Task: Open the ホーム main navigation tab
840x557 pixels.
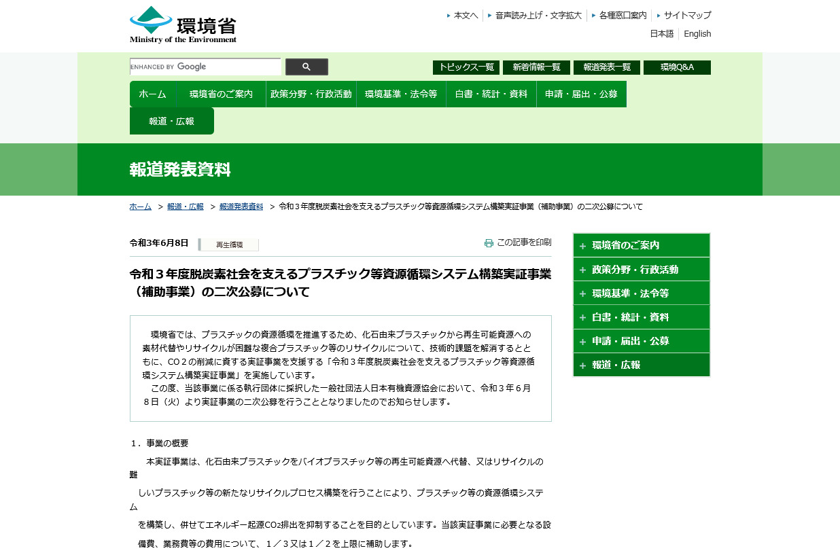Action: 152,94
